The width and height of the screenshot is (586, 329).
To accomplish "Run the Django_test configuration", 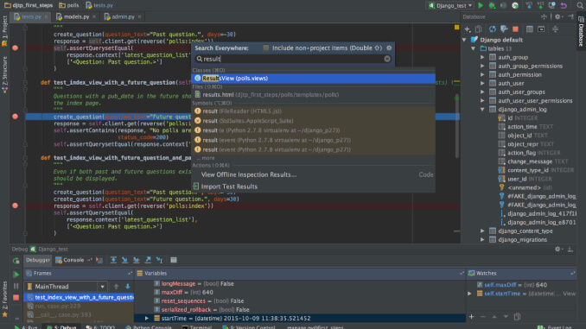I will coord(481,5).
